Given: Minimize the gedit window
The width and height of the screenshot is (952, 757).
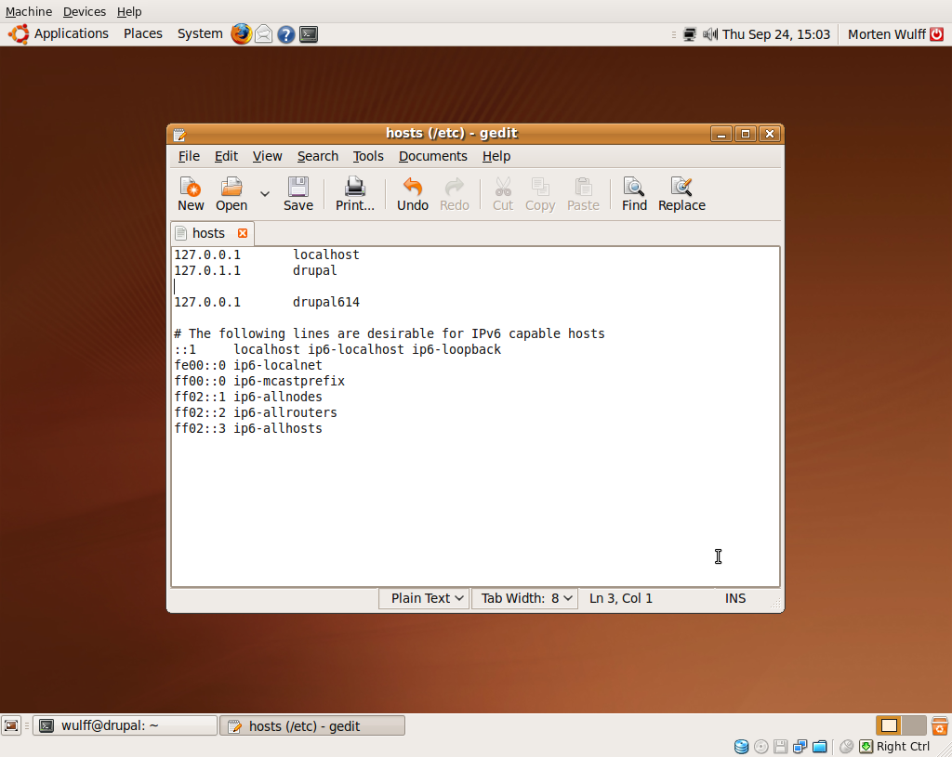Looking at the screenshot, I should pyautogui.click(x=721, y=134).
